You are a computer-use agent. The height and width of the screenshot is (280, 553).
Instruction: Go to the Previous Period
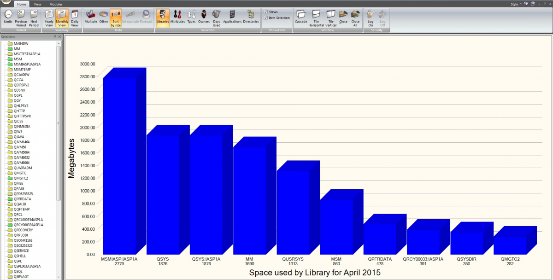[x=21, y=17]
